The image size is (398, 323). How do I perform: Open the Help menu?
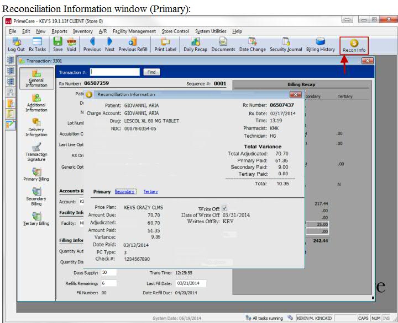tap(237, 31)
